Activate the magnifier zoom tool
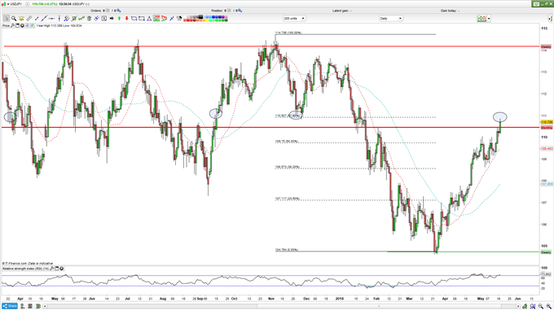 [14, 19]
